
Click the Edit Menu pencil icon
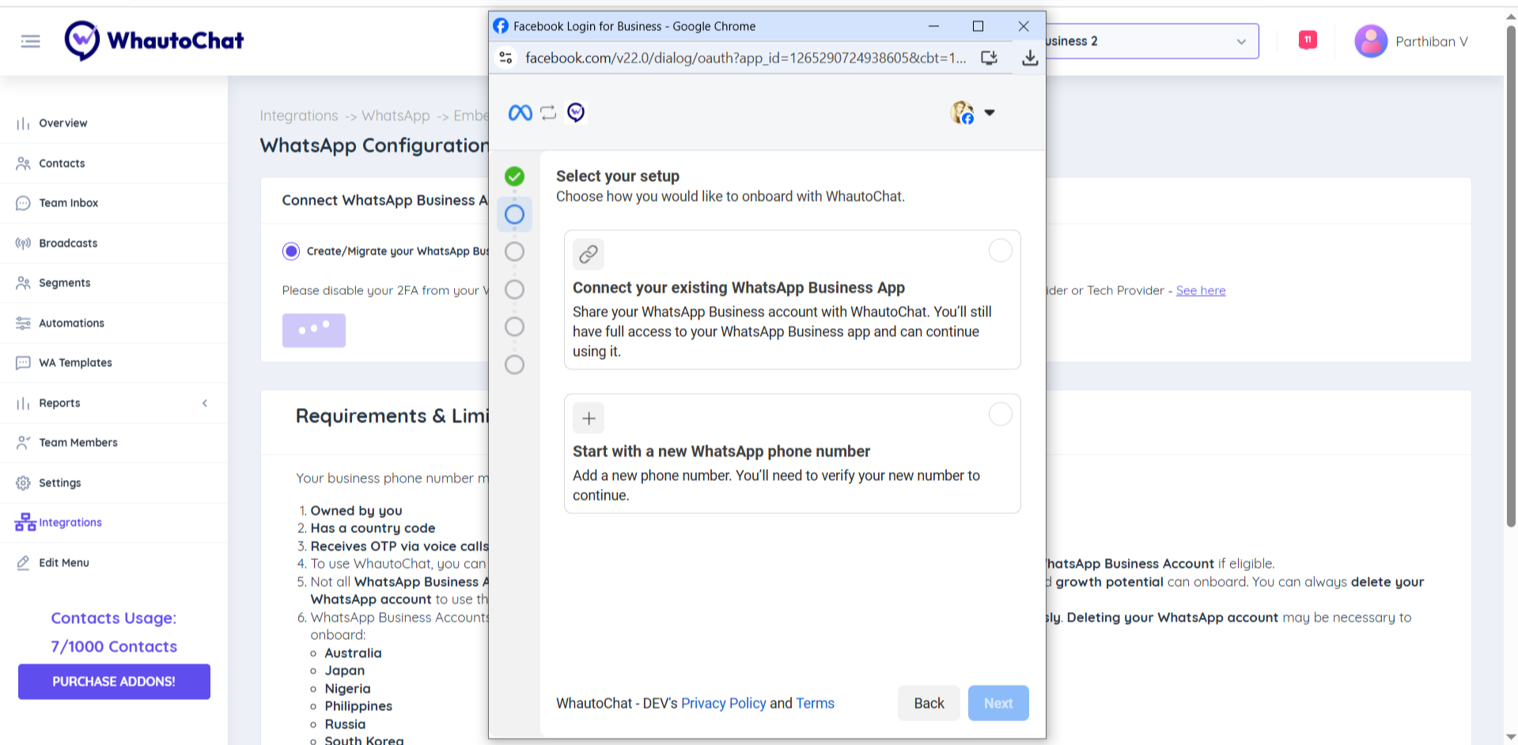[23, 563]
